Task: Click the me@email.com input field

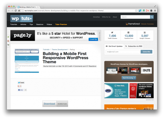Action: tap(122, 52)
